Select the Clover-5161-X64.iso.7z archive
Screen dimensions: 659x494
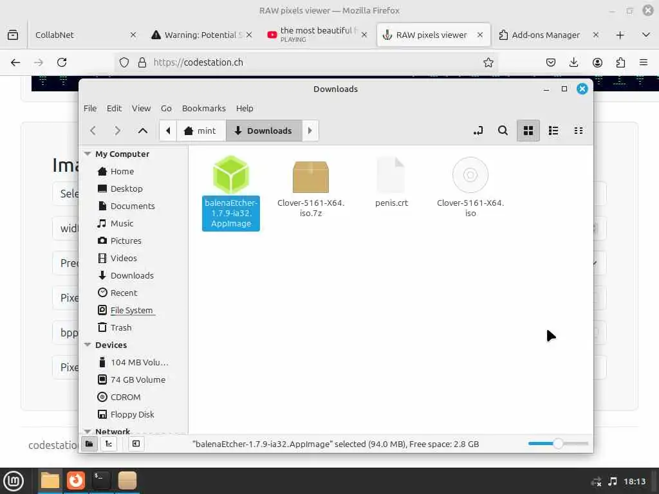coord(311,176)
